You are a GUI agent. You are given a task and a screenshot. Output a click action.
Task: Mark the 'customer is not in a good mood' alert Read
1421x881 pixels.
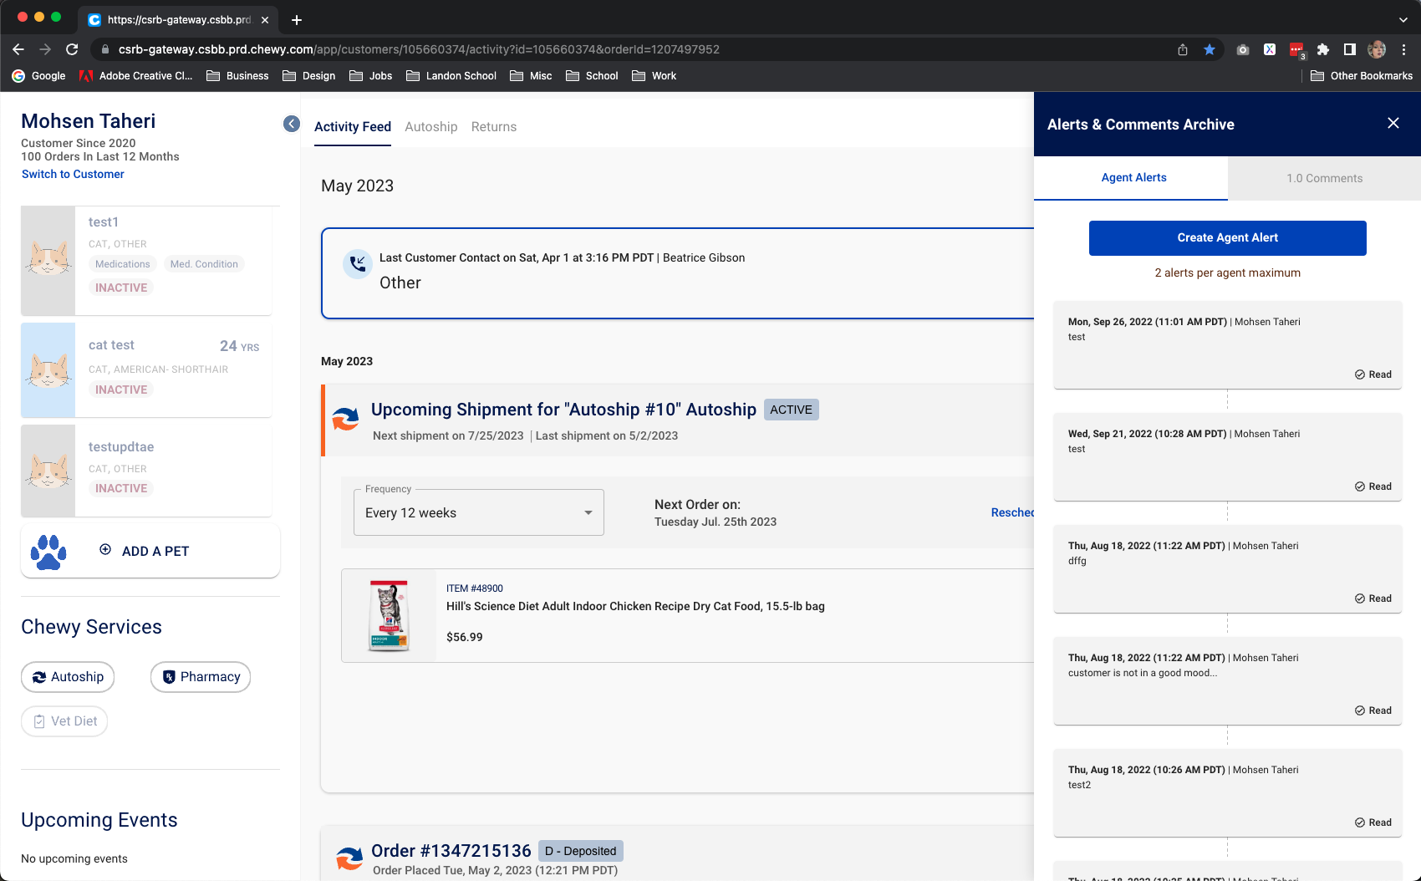1373,710
